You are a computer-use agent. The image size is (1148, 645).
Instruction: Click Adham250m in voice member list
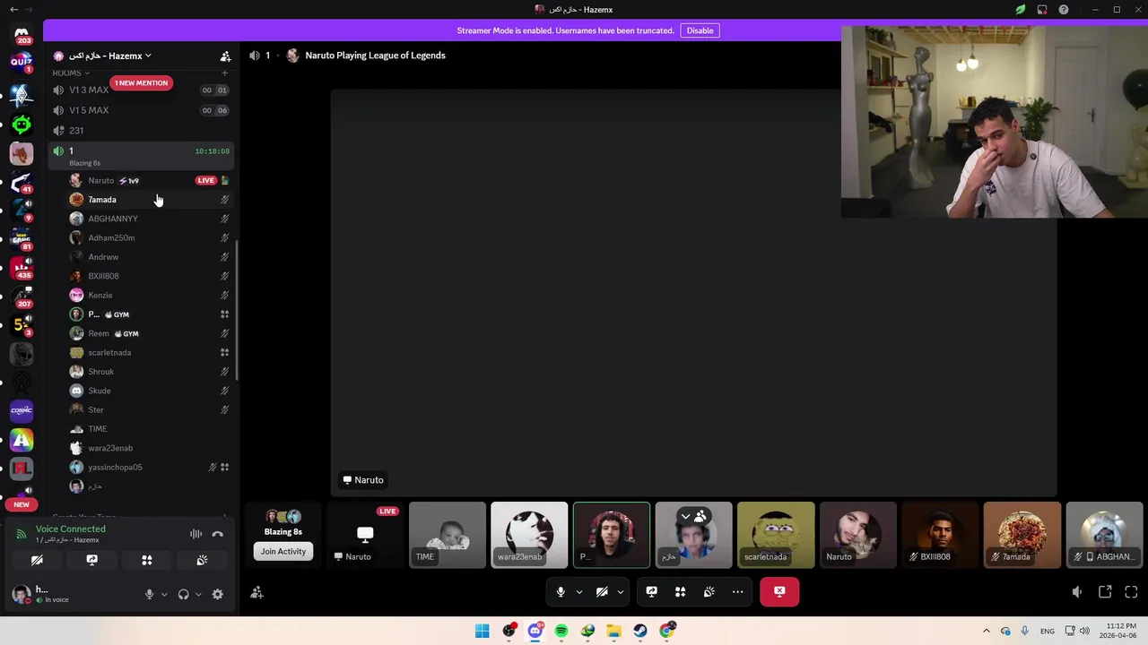tap(148, 238)
